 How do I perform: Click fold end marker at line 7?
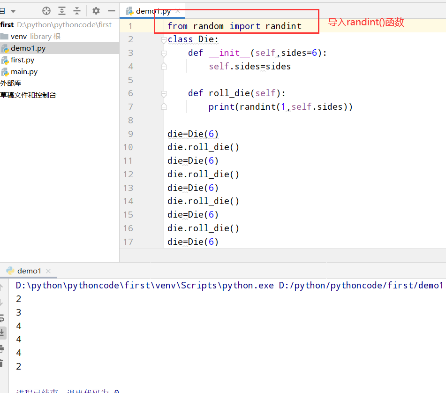[x=164, y=107]
